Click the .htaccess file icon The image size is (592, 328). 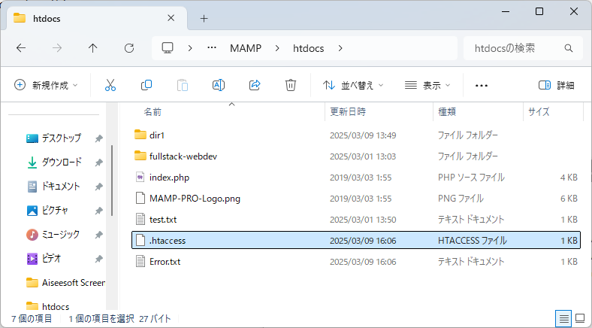[x=140, y=240]
